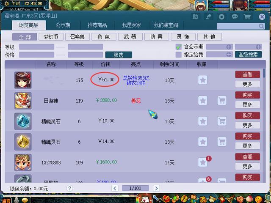
Task: Click the minimum price input field
Action: pos(36,55)
